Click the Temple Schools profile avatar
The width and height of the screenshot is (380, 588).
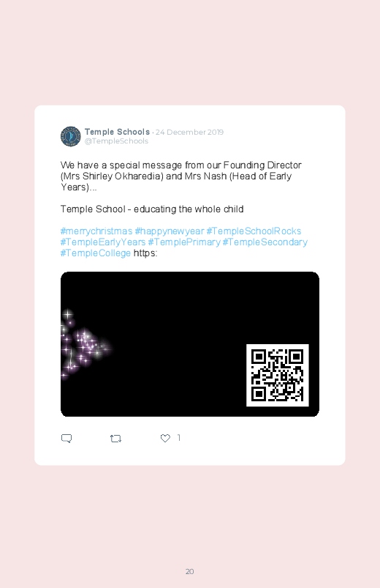pyautogui.click(x=70, y=136)
